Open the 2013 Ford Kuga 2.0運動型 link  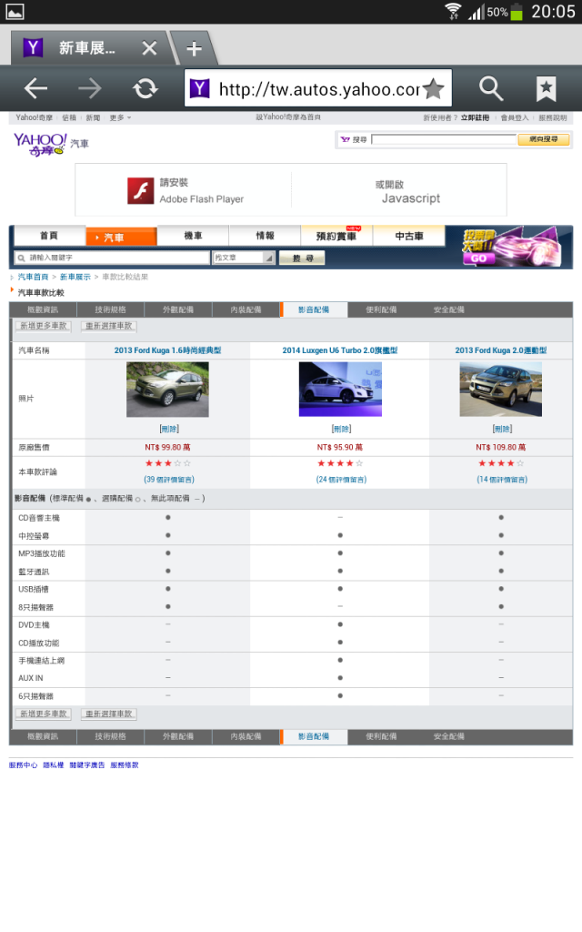tap(501, 350)
